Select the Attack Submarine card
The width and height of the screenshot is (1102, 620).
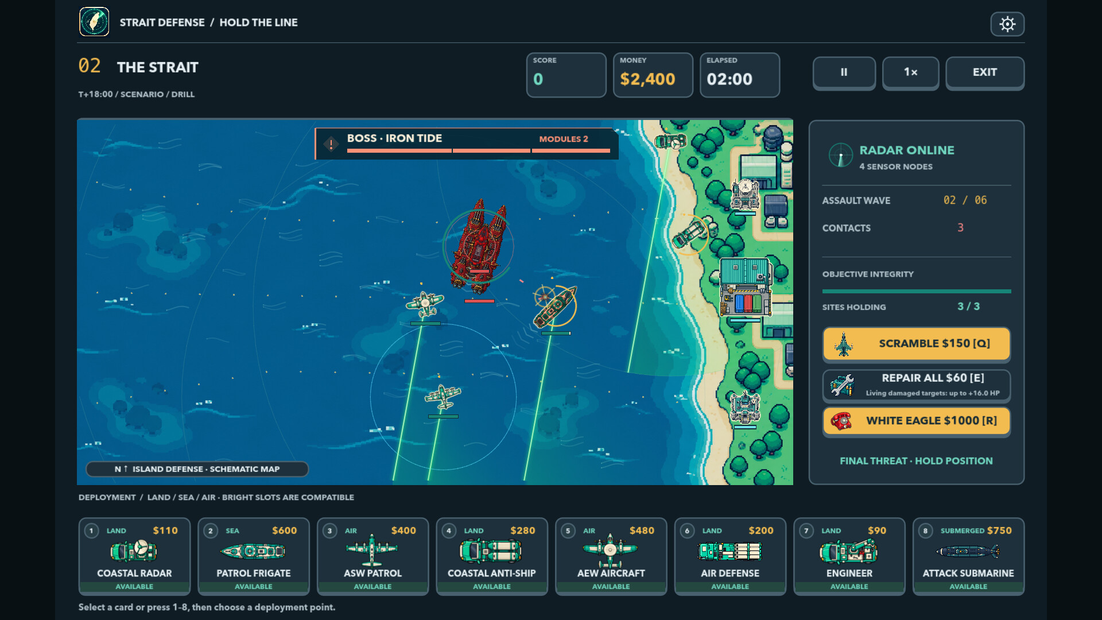(968, 556)
